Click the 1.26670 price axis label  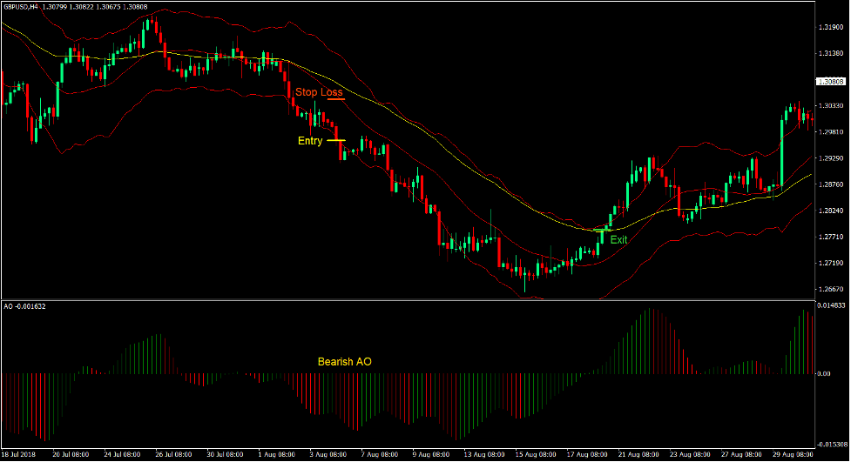[x=830, y=289]
